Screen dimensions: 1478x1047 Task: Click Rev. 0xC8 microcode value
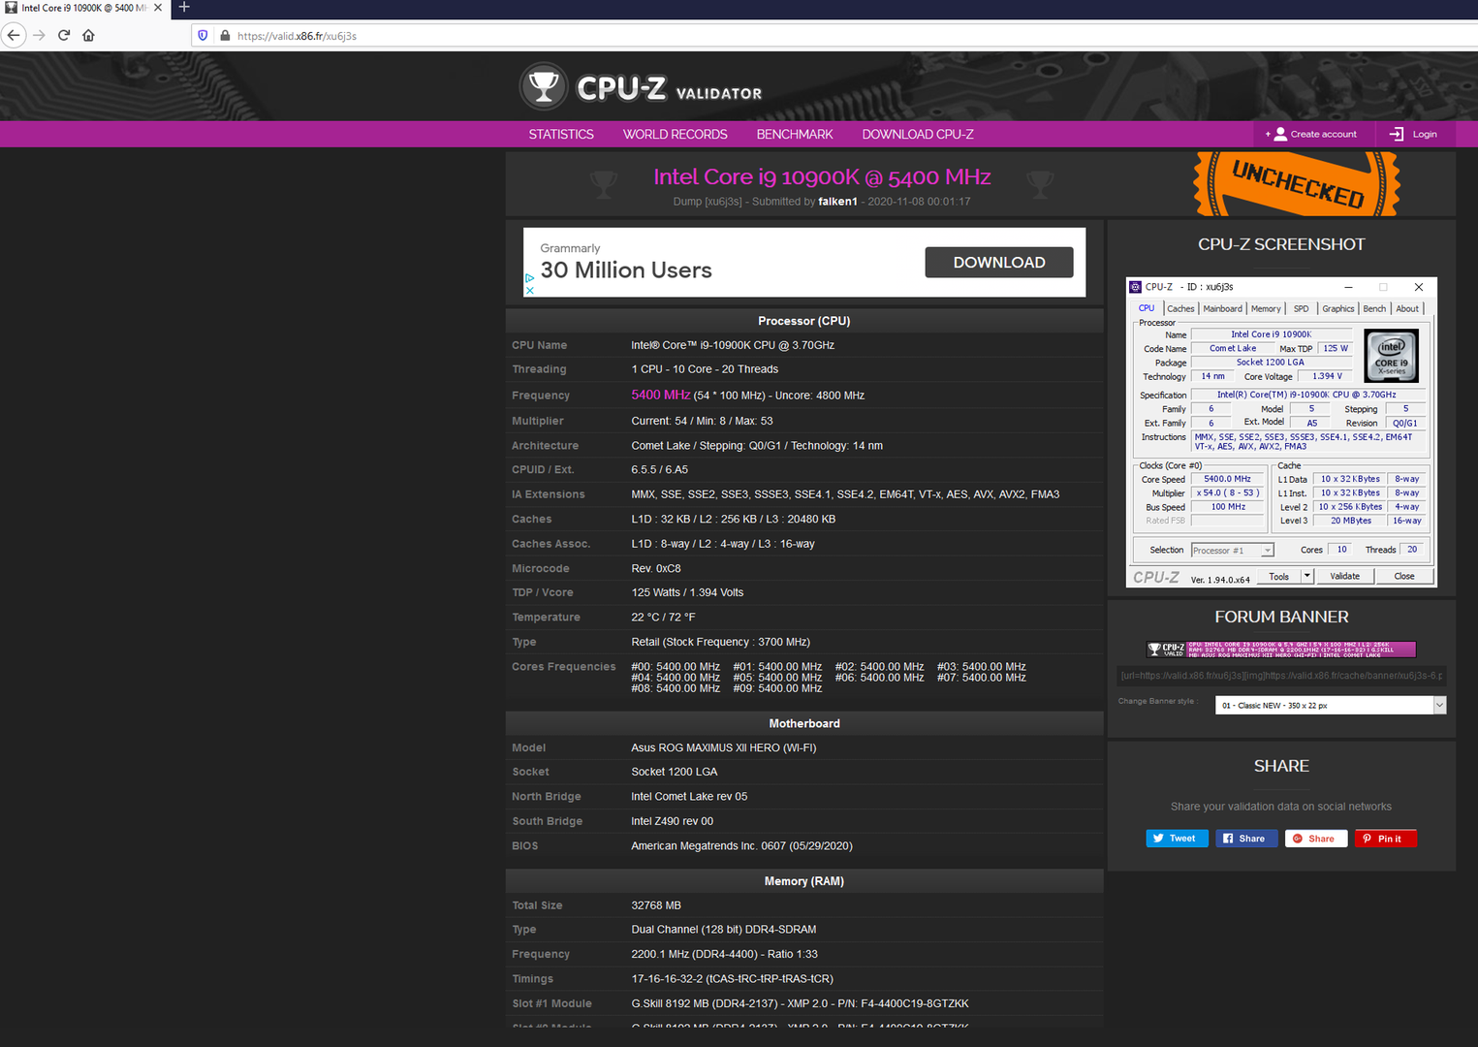[656, 569]
